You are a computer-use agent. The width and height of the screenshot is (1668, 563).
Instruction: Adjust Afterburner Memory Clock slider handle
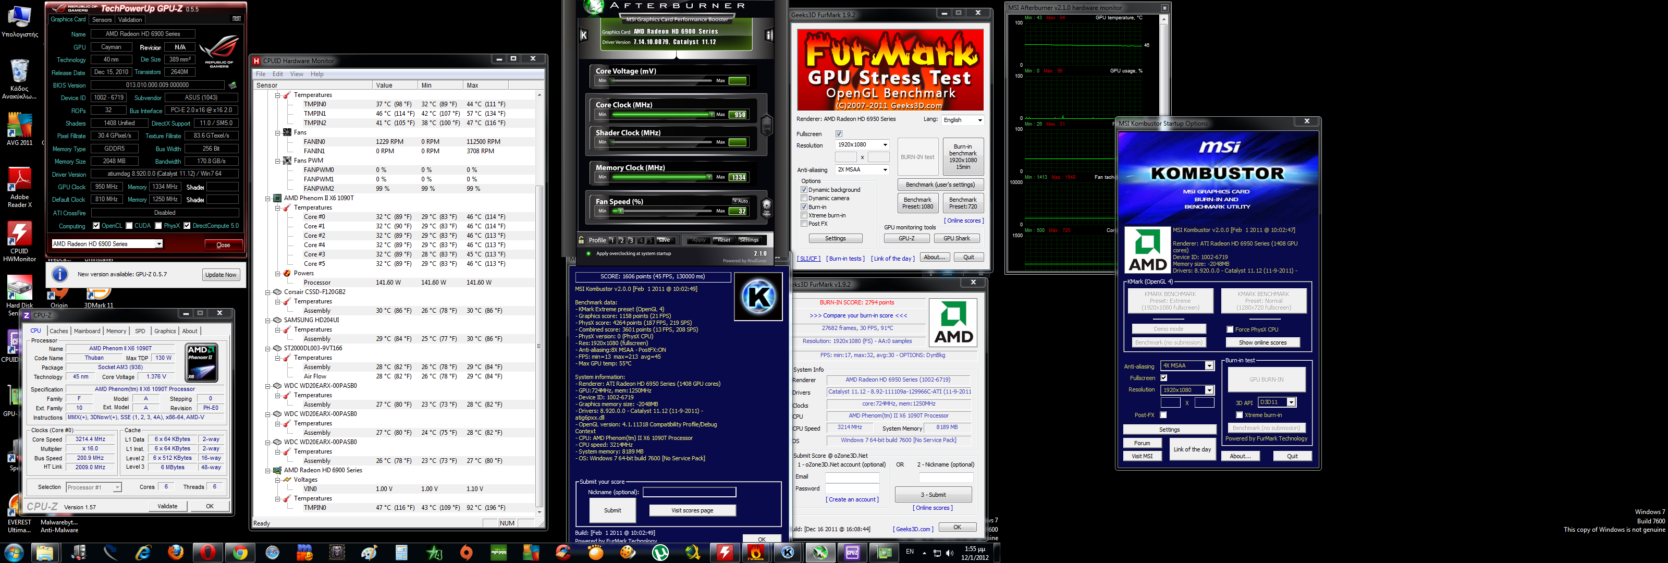(x=709, y=177)
